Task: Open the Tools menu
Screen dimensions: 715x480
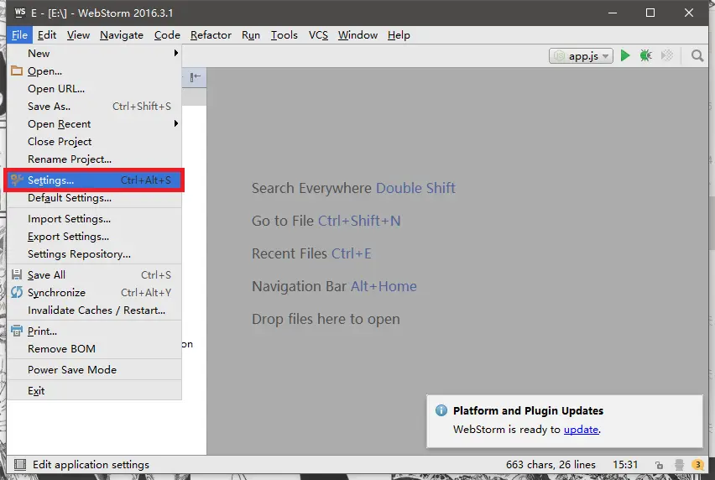Action: click(x=284, y=35)
